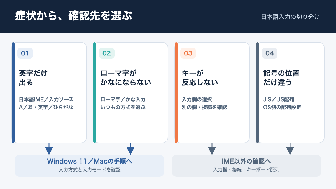Click the 04 gray number badge

click(x=270, y=53)
